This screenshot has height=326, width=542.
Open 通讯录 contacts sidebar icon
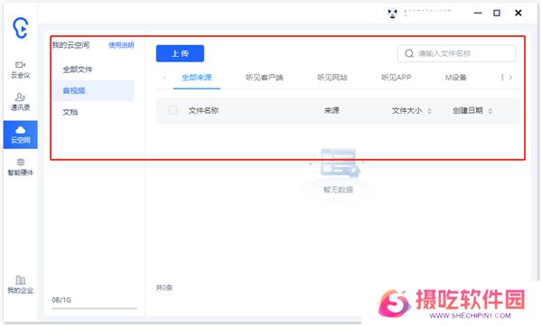pyautogui.click(x=21, y=102)
